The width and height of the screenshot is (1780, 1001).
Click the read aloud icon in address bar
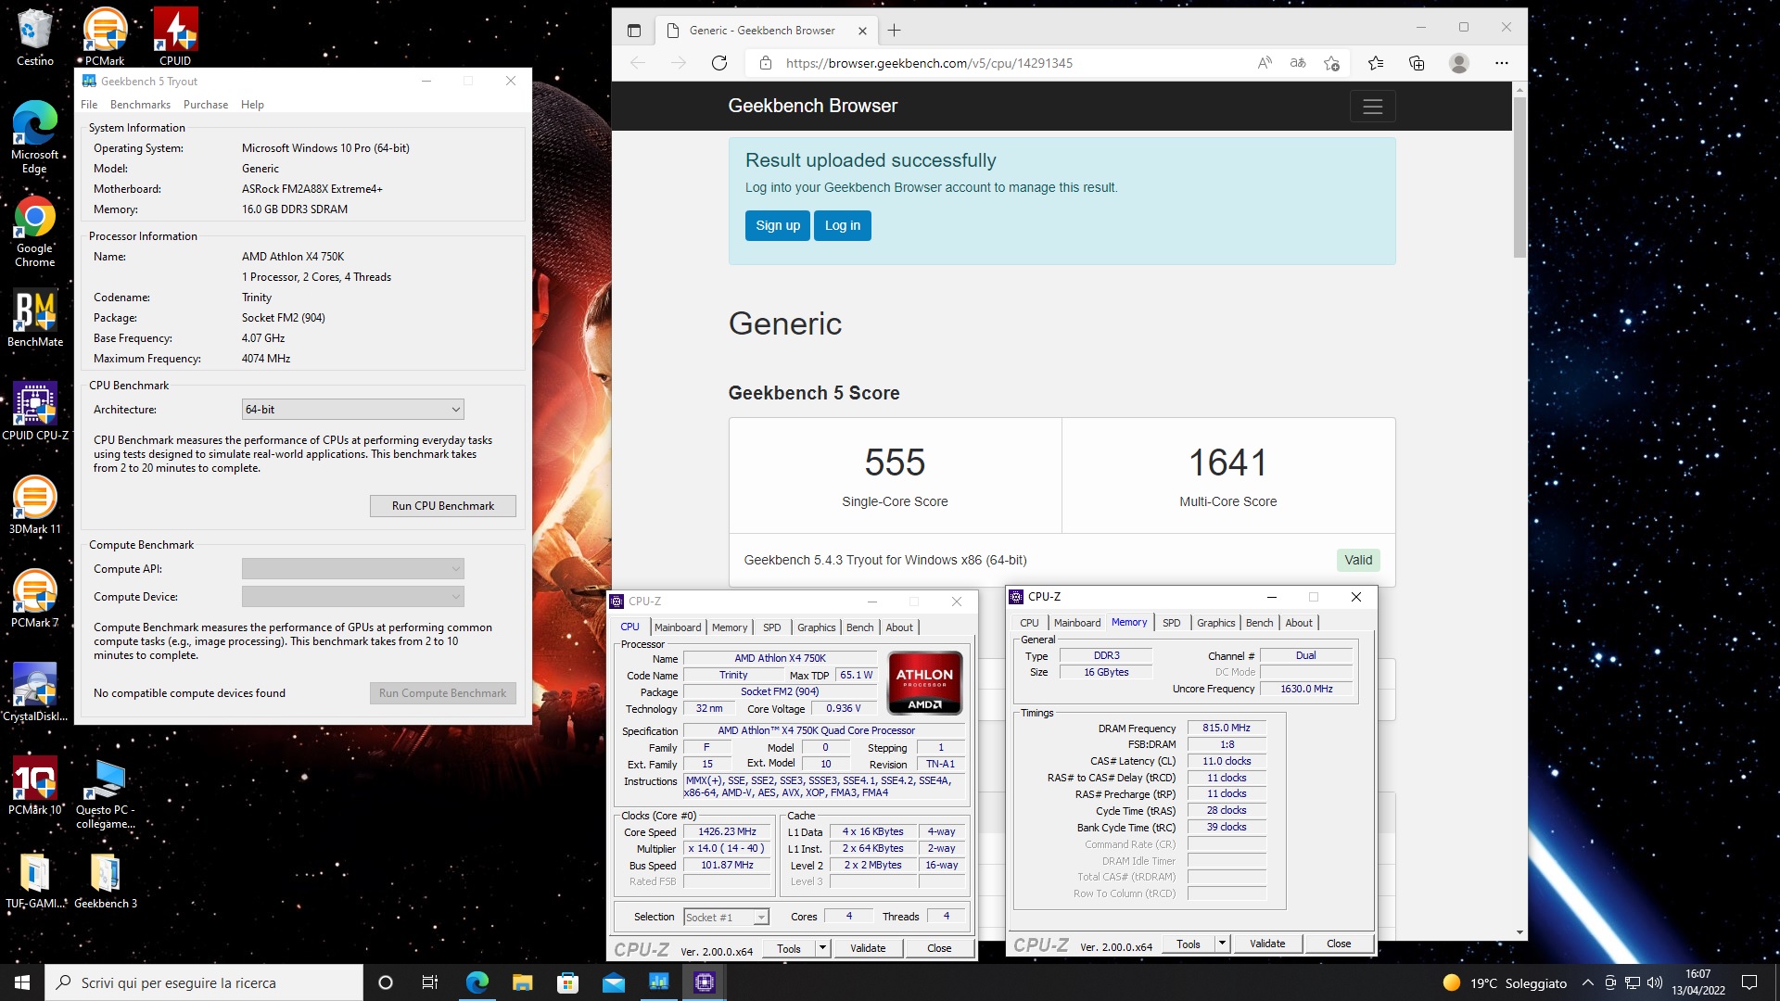coord(1265,63)
